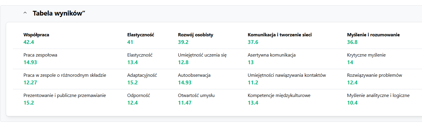Click Komunikacja i tworzenie sieci header
422x128 pixels.
[280, 35]
